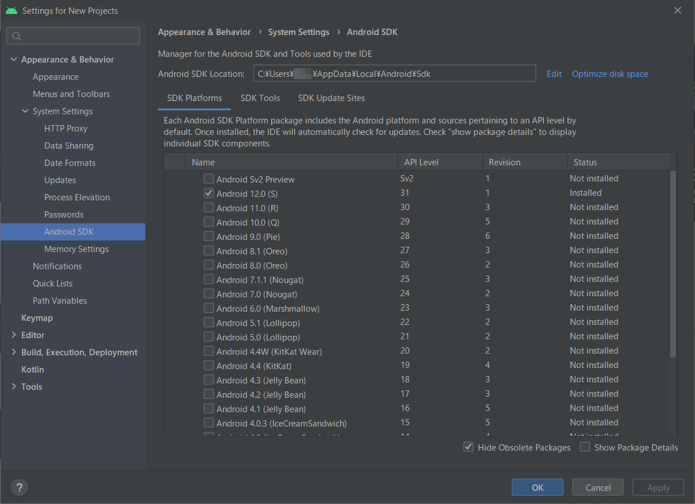The width and height of the screenshot is (695, 504).
Task: Click the Android SDK Location field
Action: [394, 74]
